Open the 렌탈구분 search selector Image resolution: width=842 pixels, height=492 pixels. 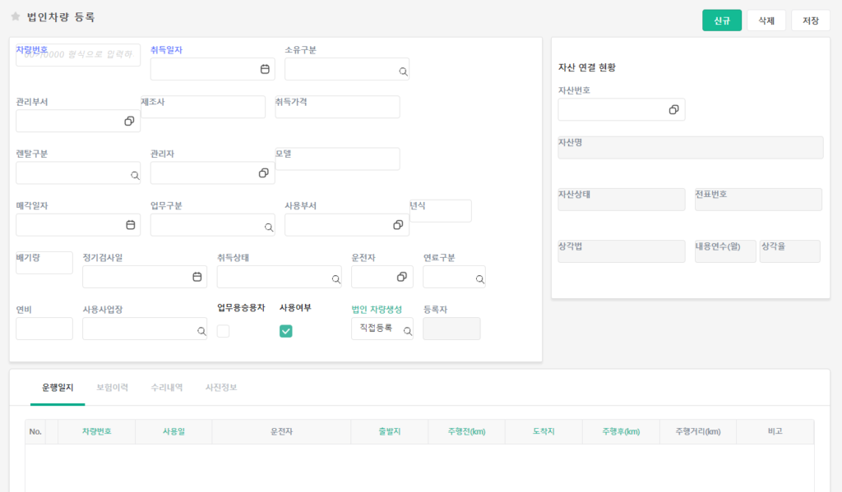tap(134, 175)
